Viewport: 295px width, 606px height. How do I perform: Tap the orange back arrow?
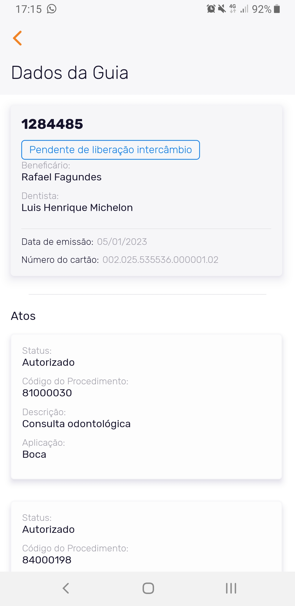[x=17, y=38]
